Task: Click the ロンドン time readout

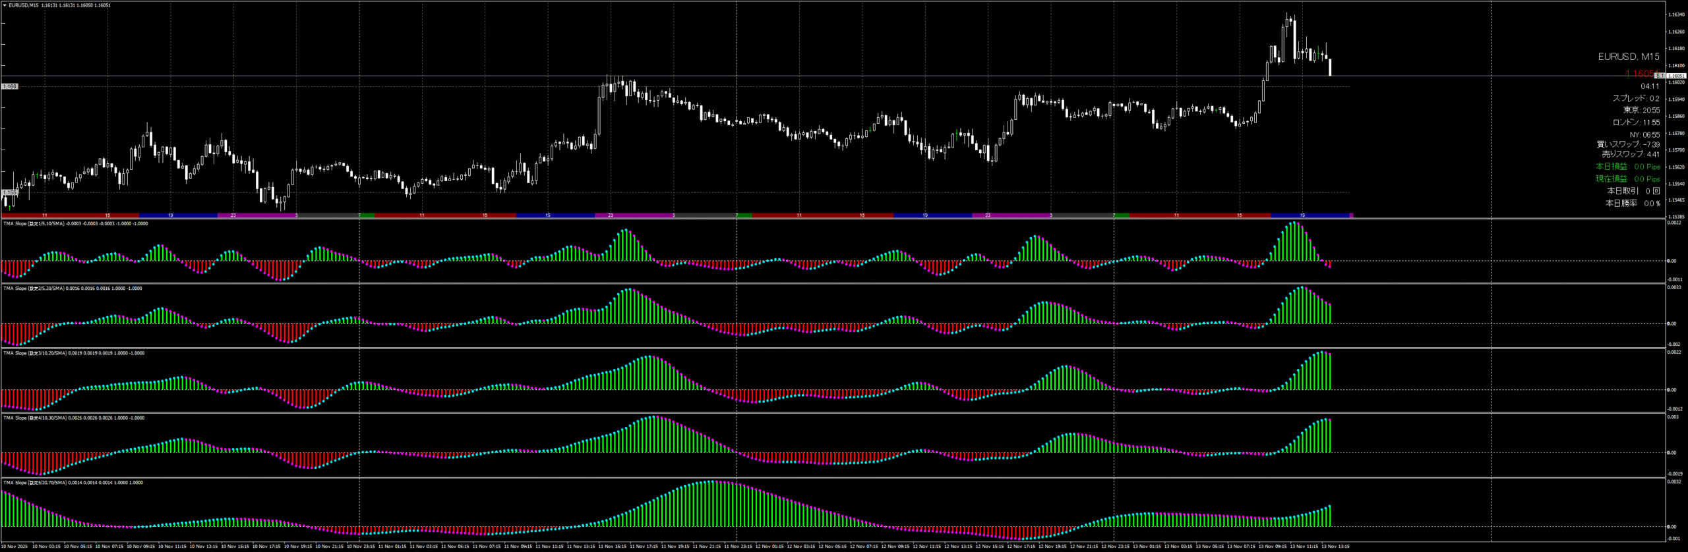Action: 1636,123
